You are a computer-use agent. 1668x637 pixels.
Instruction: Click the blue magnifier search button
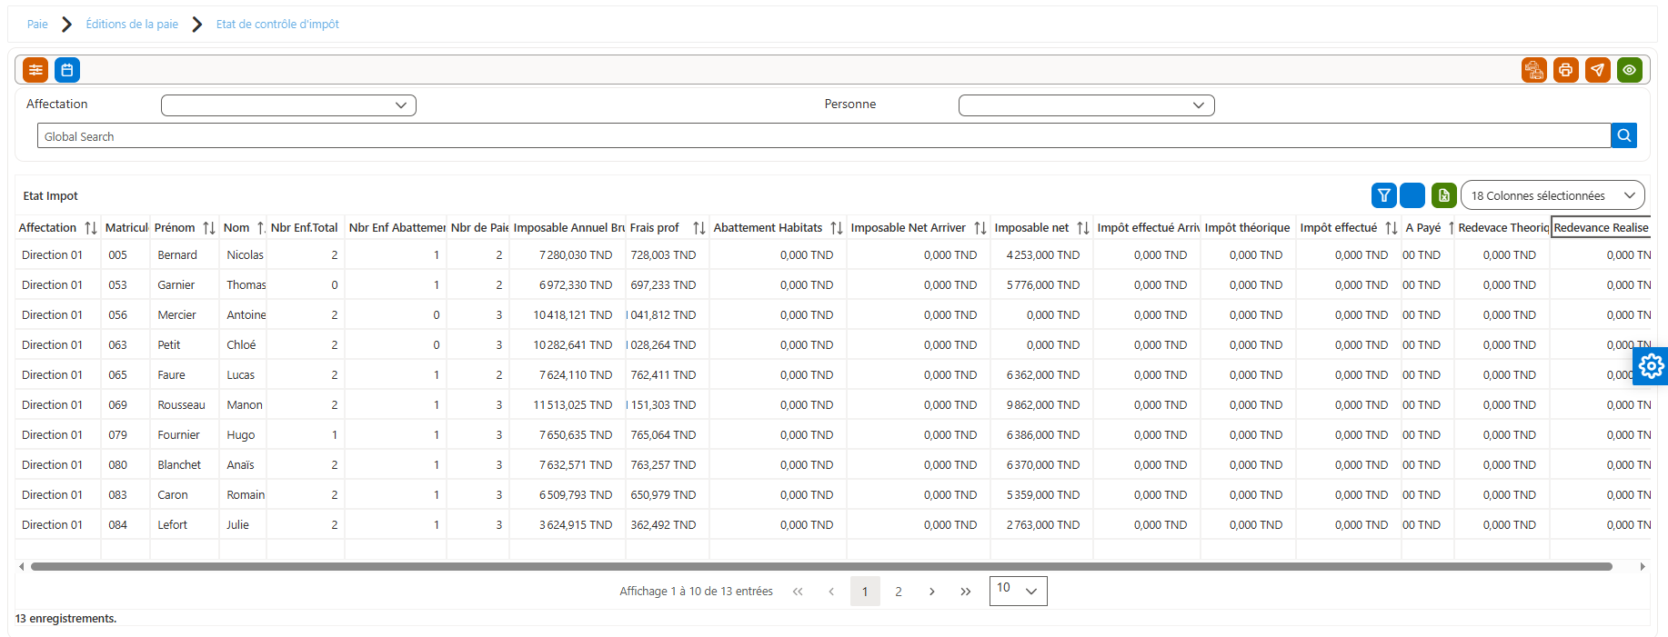tap(1624, 135)
